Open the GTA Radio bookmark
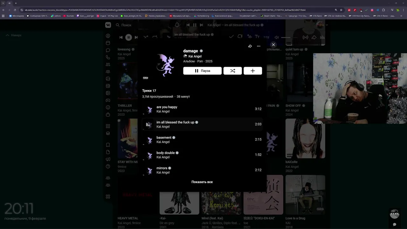 tap(316, 16)
